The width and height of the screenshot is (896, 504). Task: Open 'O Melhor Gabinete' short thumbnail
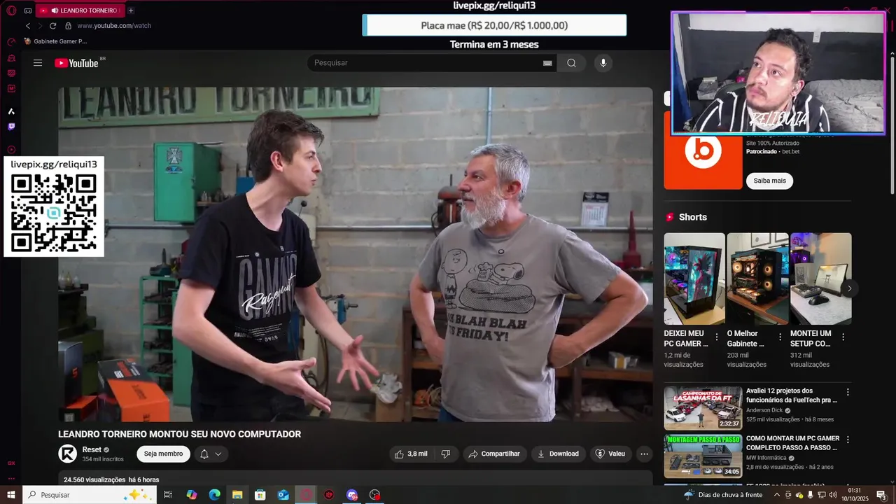pyautogui.click(x=757, y=279)
